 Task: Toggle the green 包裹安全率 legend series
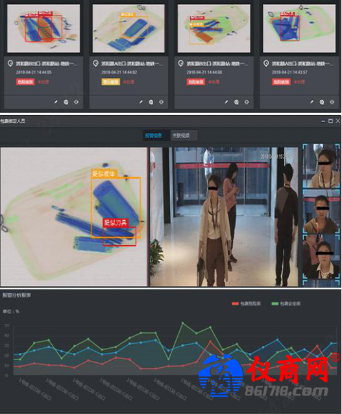click(x=286, y=304)
